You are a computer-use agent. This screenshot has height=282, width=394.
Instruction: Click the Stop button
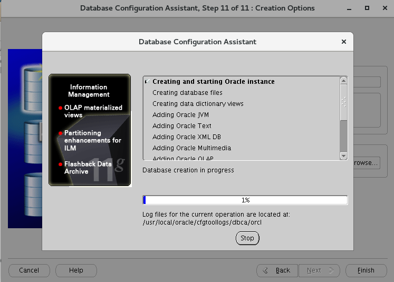point(247,238)
